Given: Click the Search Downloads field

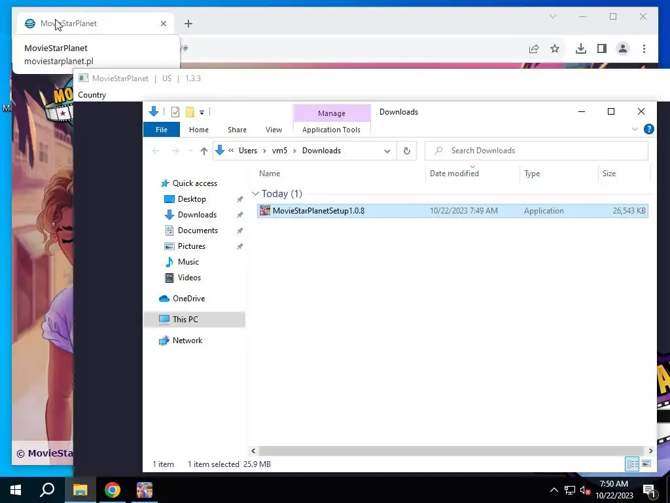Looking at the screenshot, I should tap(537, 151).
